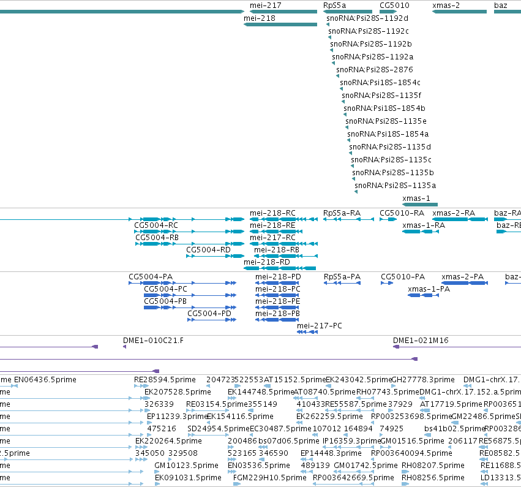The image size is (521, 487).
Task: Click snoRNA:Psi18S-1854c label
Action: click(x=380, y=83)
